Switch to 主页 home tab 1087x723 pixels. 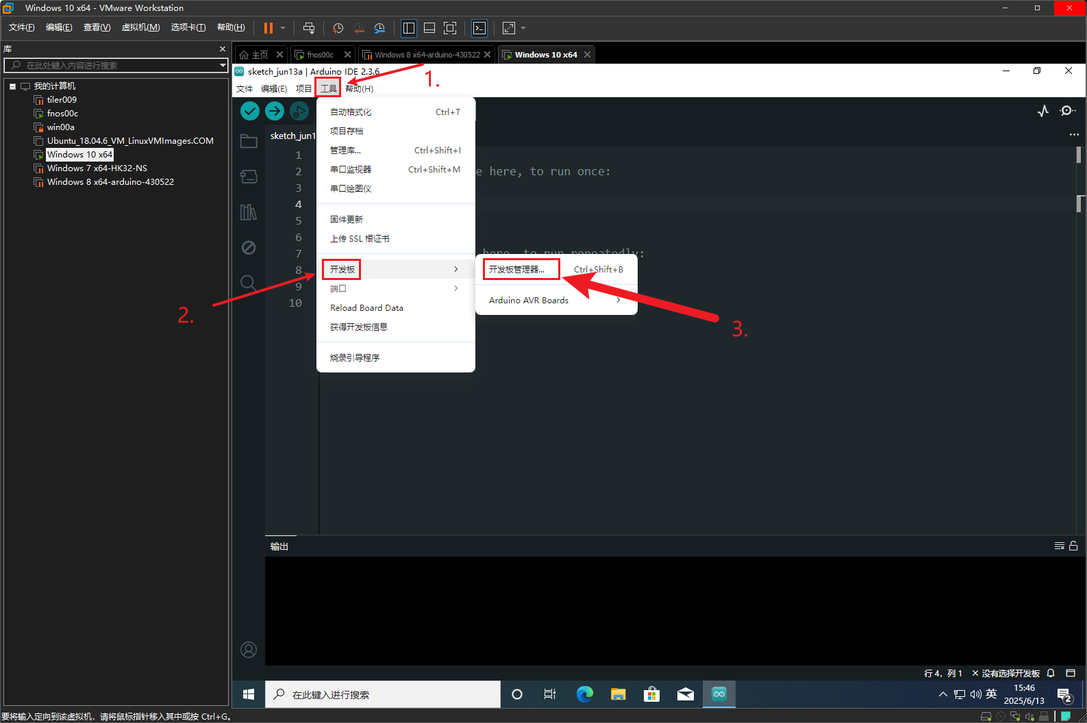click(260, 55)
